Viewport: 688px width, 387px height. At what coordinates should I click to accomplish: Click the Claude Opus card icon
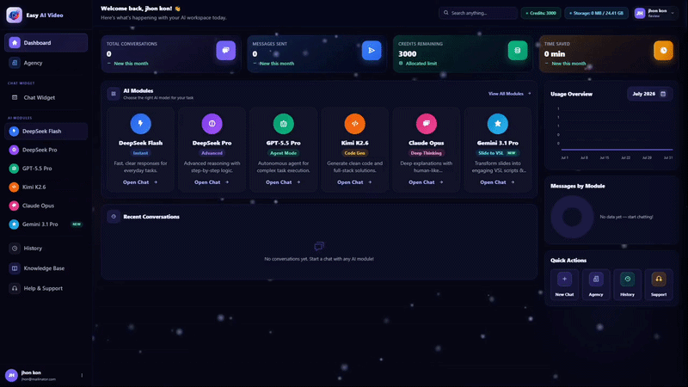click(x=426, y=124)
